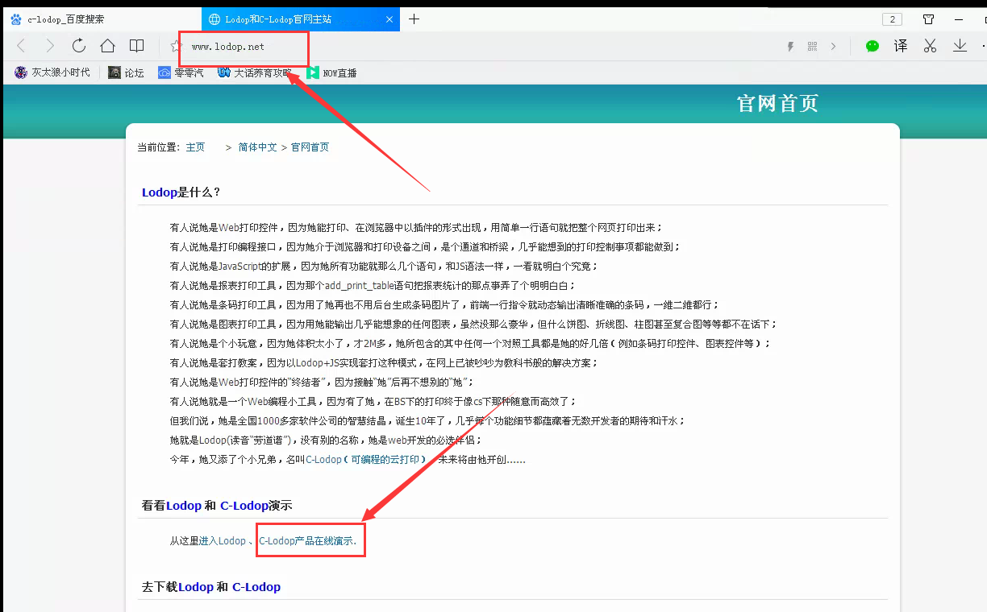
Task: Click the heading 去下载Lodop 和 C-Lodop
Action: tap(211, 587)
